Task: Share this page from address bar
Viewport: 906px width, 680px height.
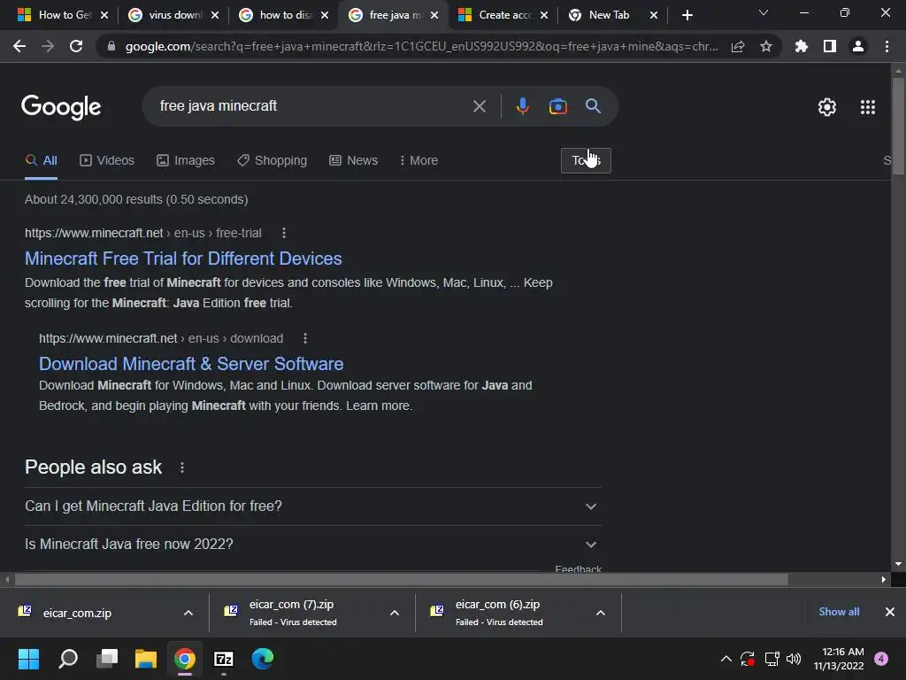Action: (738, 47)
